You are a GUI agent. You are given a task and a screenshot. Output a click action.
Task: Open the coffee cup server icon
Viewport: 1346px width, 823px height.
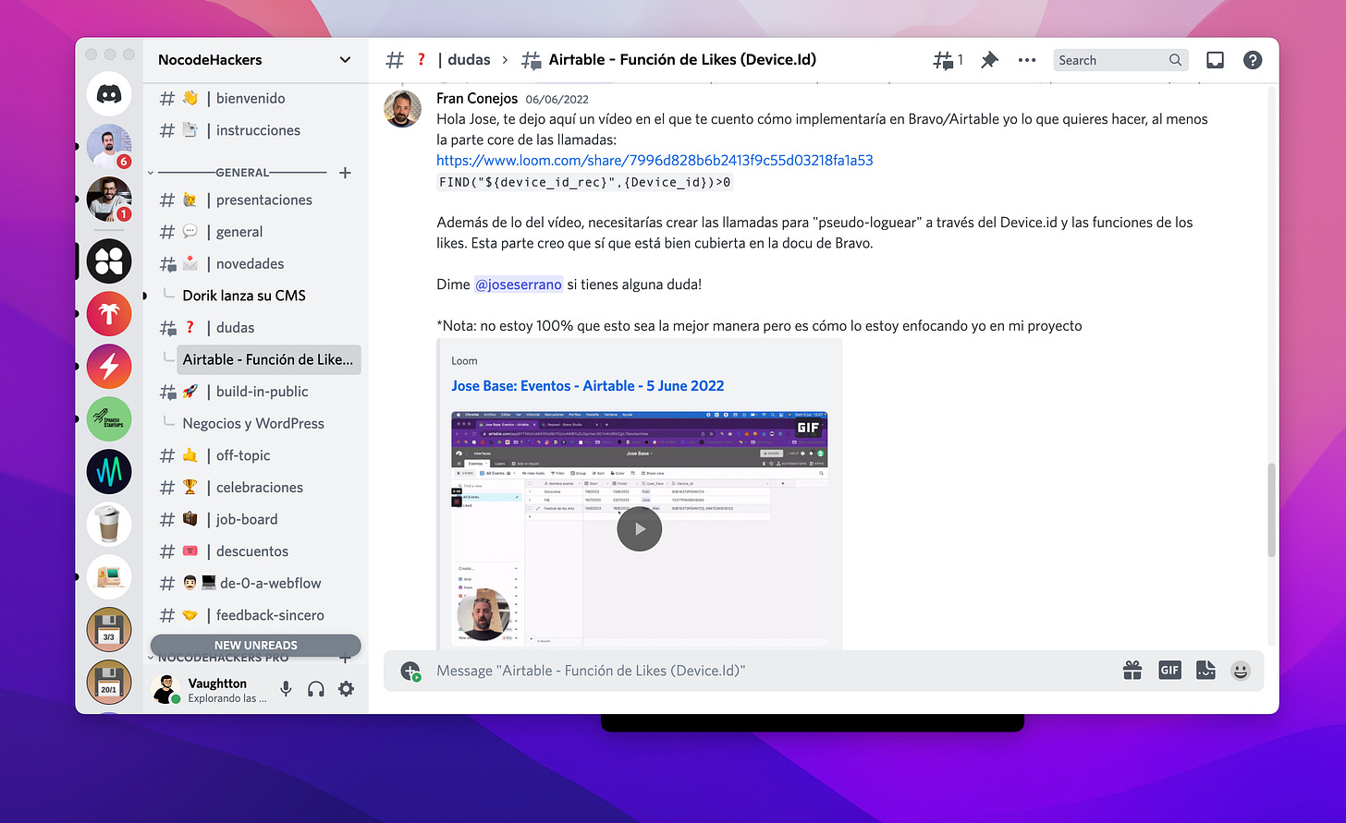[109, 525]
